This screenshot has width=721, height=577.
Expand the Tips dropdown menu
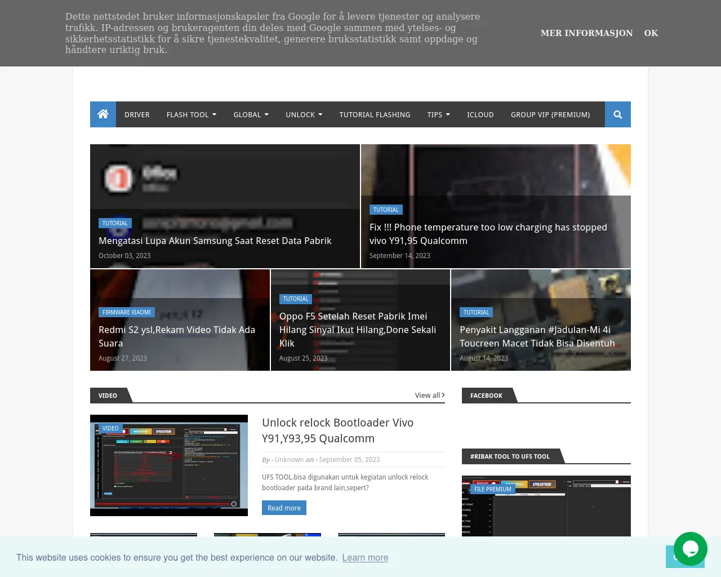coord(438,114)
